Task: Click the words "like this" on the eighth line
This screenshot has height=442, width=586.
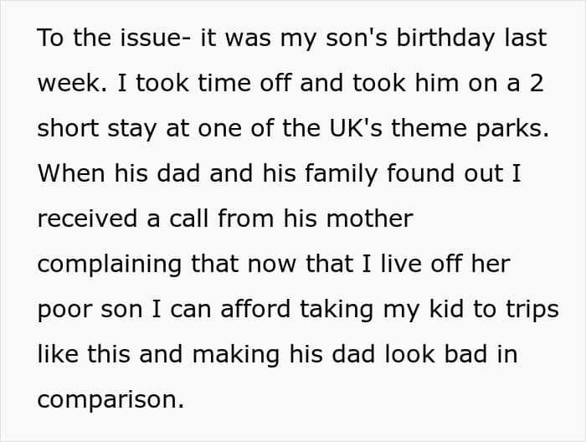Action: [84, 354]
